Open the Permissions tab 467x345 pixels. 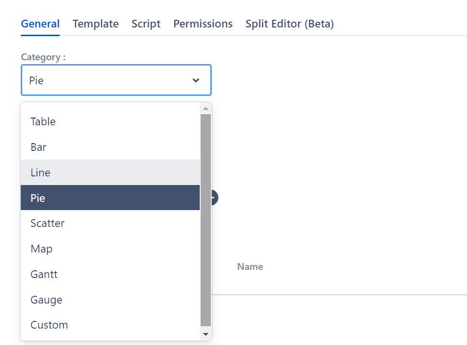[x=203, y=24]
